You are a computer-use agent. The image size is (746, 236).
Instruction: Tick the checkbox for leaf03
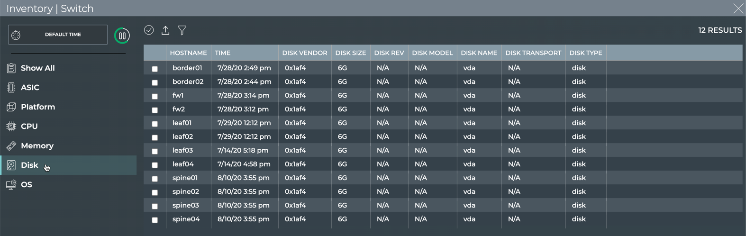[x=155, y=151]
